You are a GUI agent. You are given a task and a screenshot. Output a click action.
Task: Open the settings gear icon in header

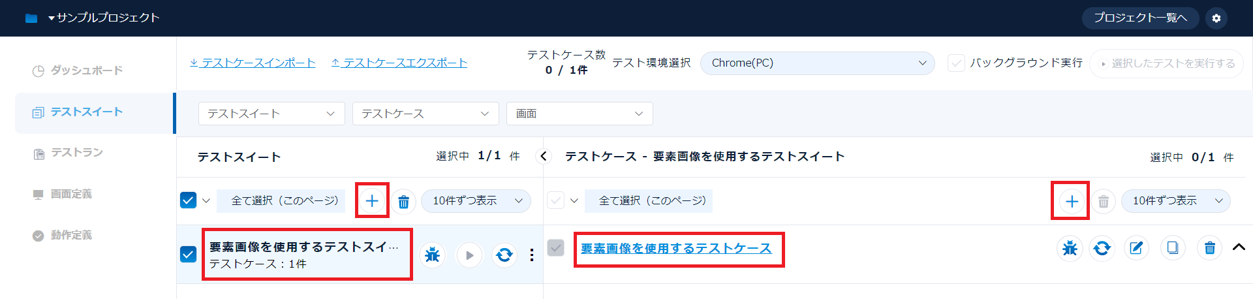pyautogui.click(x=1216, y=18)
